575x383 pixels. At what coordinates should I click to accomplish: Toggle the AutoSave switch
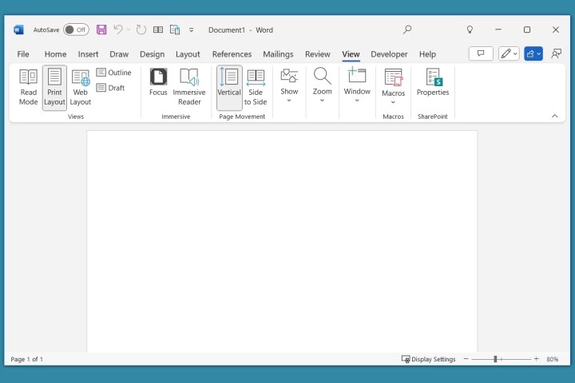(76, 30)
